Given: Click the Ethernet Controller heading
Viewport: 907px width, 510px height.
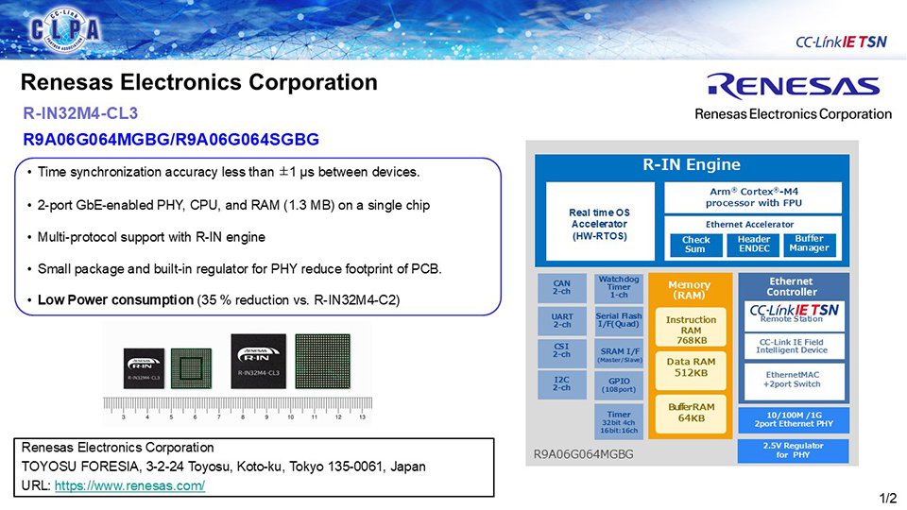Looking at the screenshot, I should [792, 287].
